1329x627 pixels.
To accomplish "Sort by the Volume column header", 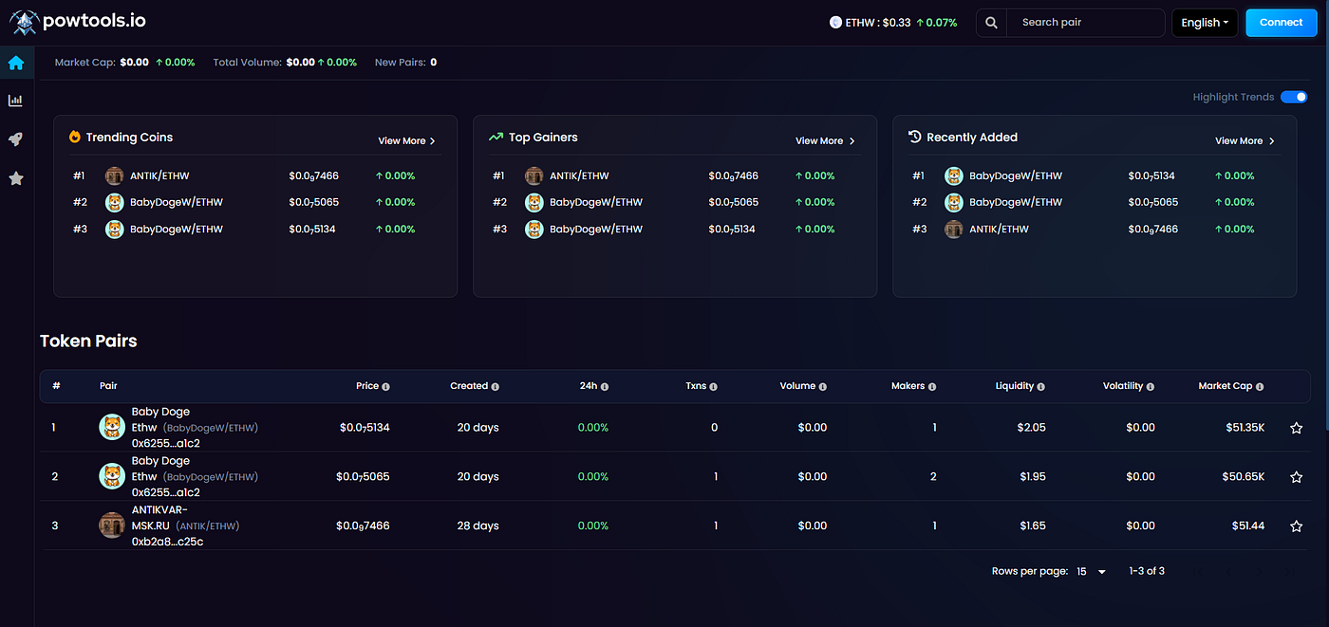I will click(x=797, y=386).
